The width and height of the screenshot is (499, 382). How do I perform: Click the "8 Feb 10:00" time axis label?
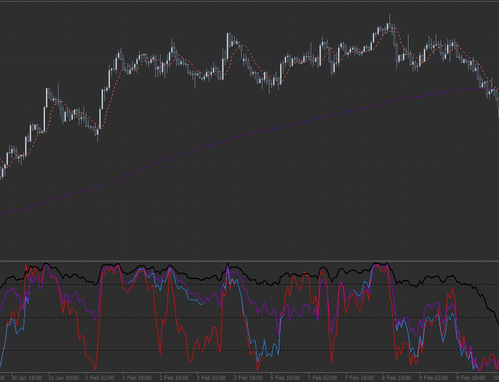(396, 378)
